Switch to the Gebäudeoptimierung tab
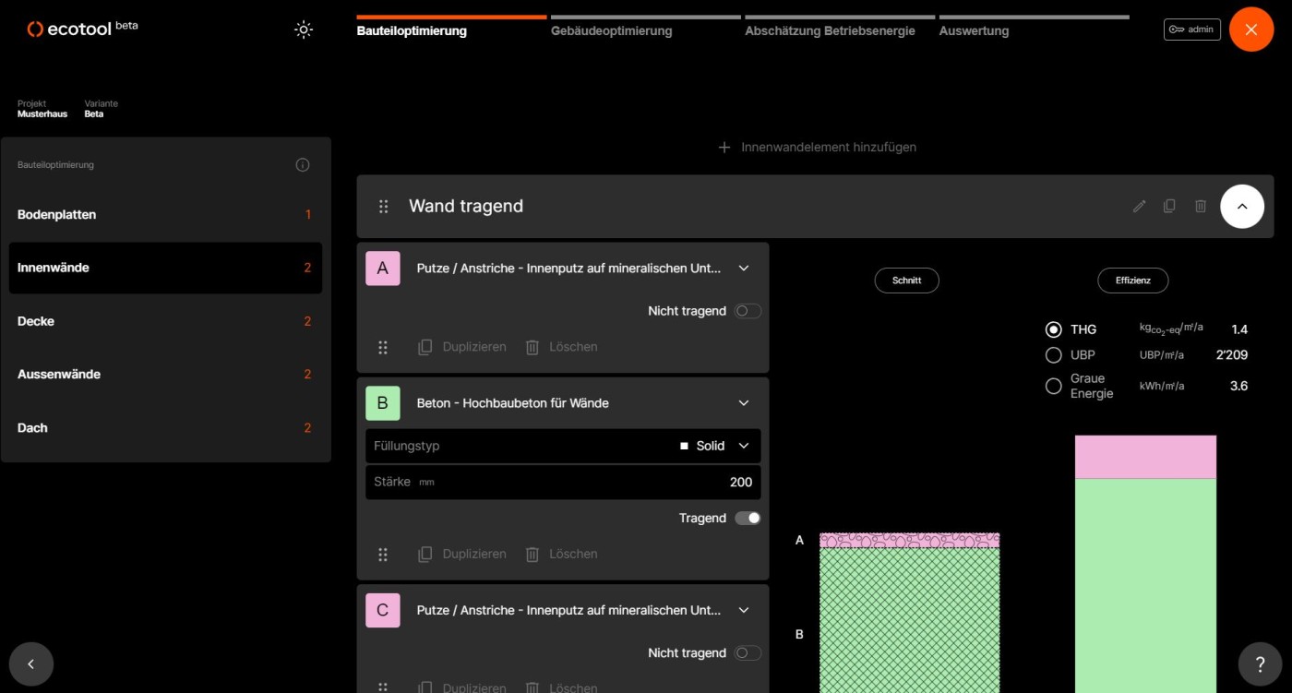This screenshot has height=693, width=1292. pyautogui.click(x=611, y=30)
